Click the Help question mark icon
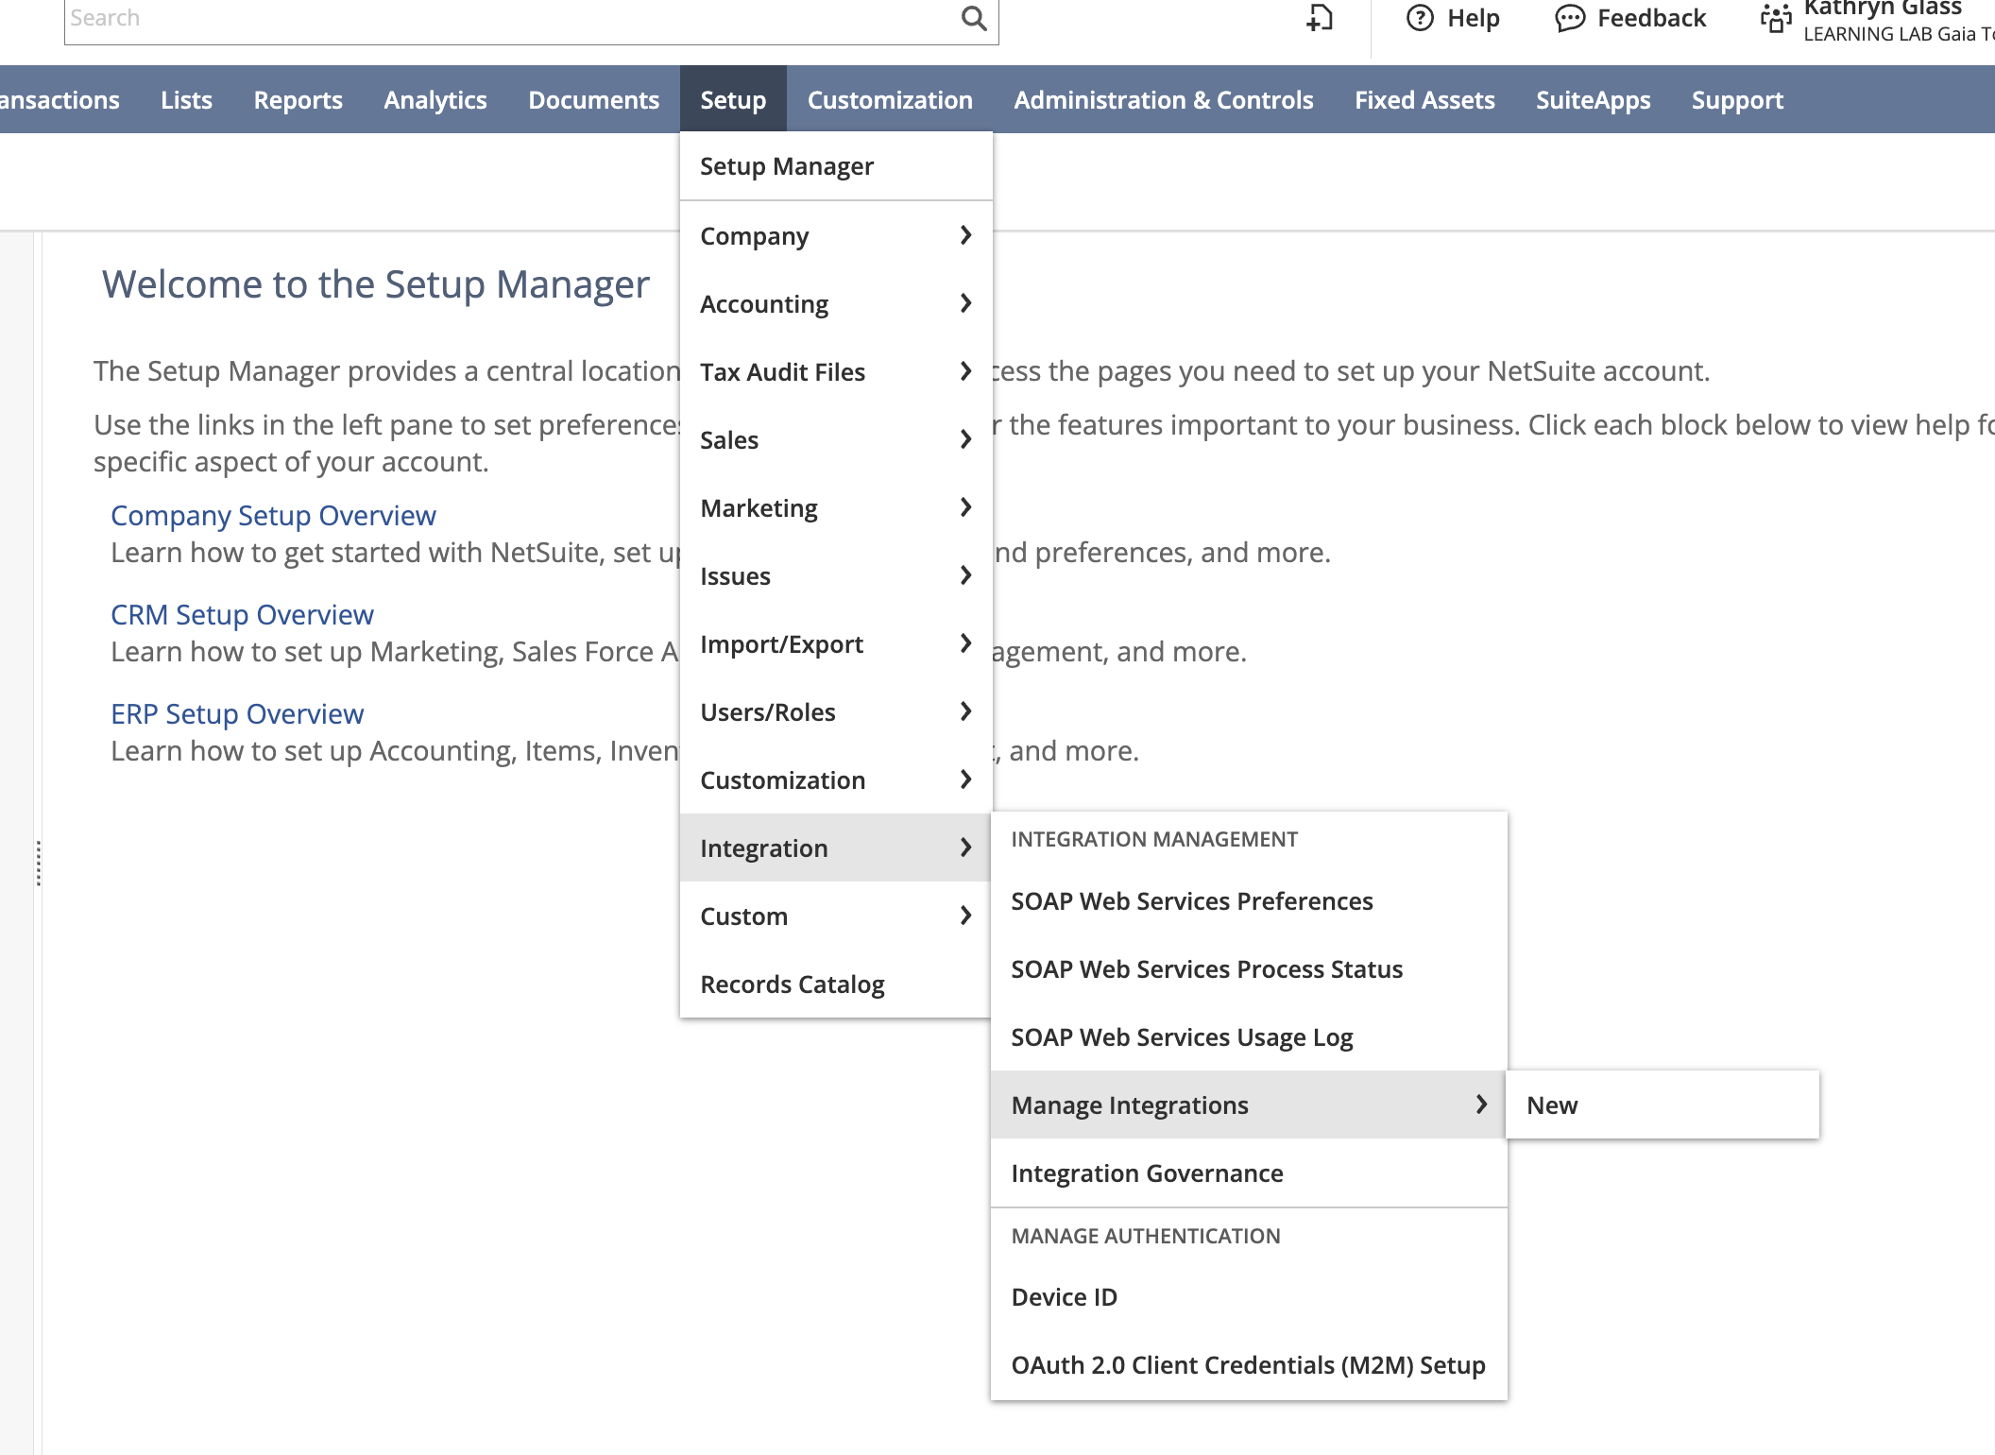1995x1455 pixels. 1420,18
